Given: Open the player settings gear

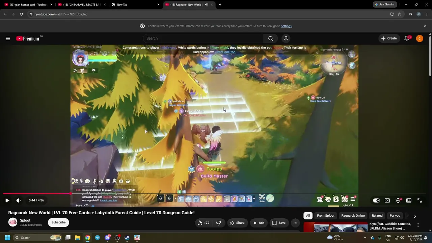Looking at the screenshot, I should (398, 200).
